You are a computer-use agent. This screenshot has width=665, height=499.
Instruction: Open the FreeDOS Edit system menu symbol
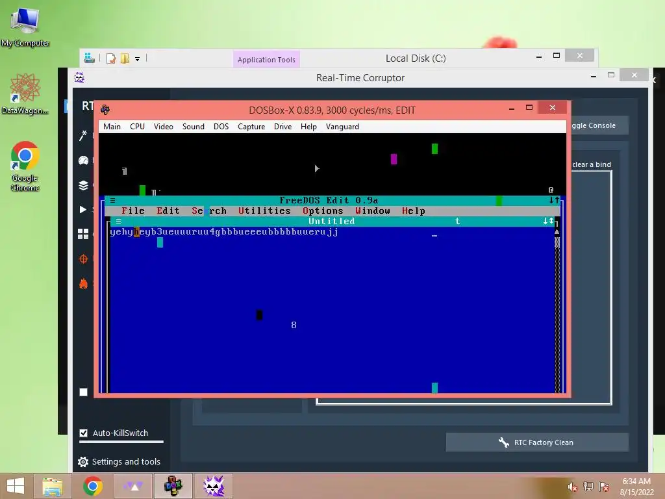point(113,200)
